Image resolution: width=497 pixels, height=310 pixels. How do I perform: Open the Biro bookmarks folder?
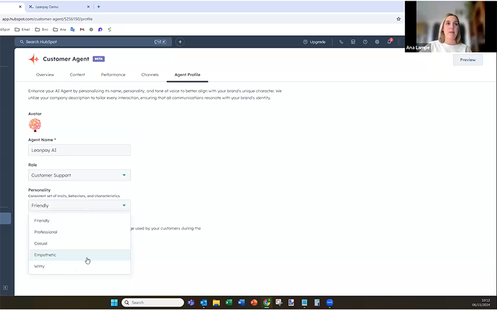coord(42,29)
